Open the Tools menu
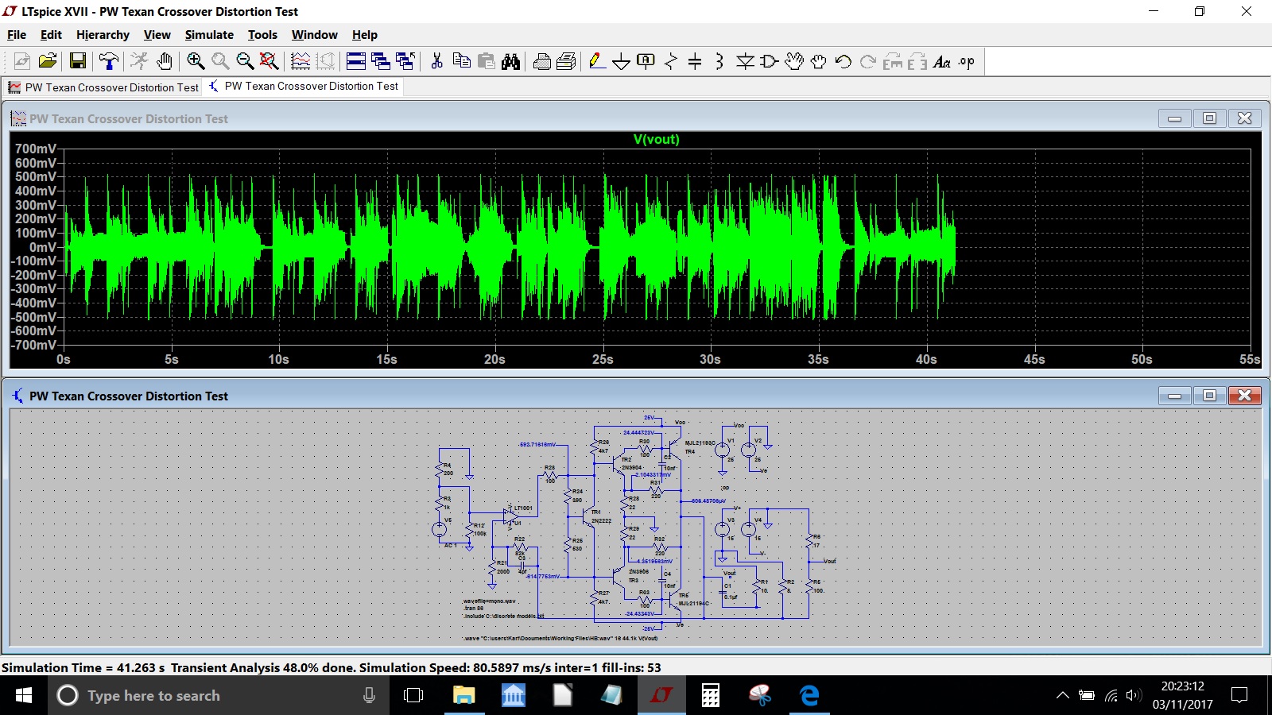Viewport: 1272px width, 715px height. (262, 35)
